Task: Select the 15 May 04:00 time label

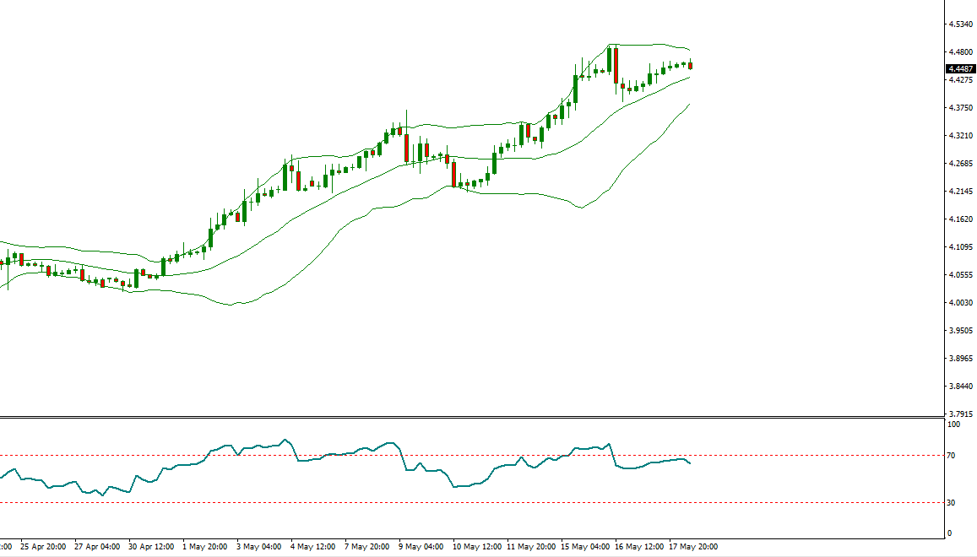Action: point(583,546)
